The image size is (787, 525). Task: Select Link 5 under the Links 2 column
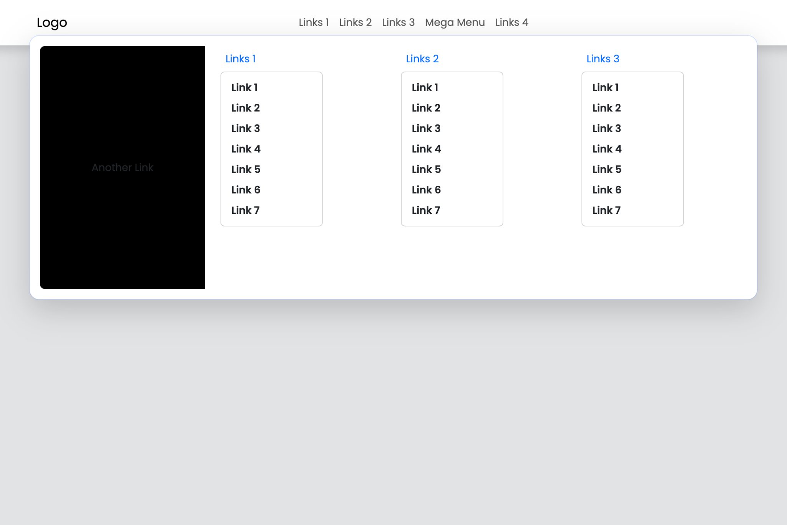tap(426, 169)
